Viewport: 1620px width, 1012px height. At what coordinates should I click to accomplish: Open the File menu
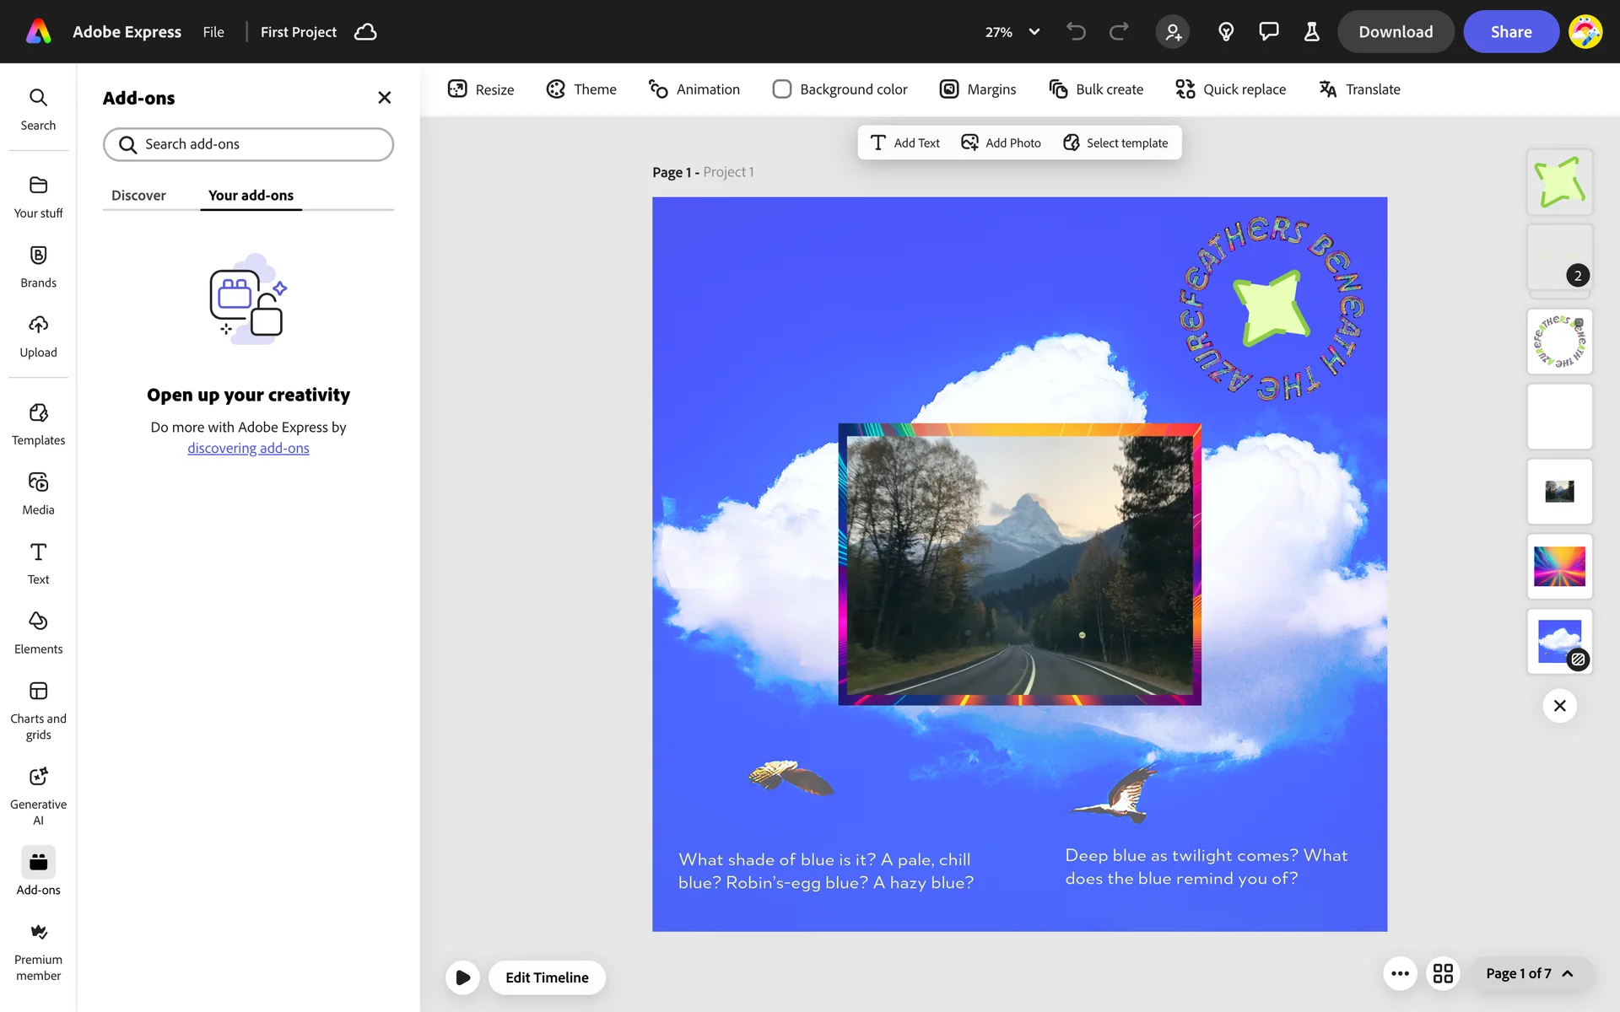[213, 32]
